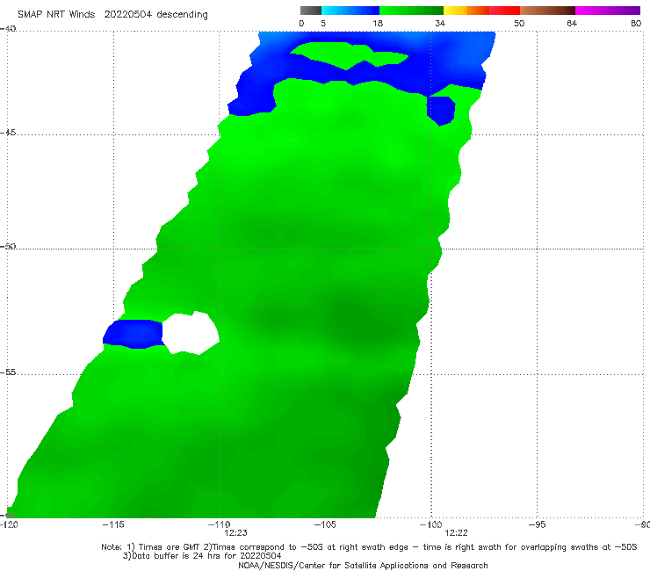Click the yellow-orange segment of the color scale
The height and width of the screenshot is (571, 650).
click(x=466, y=11)
